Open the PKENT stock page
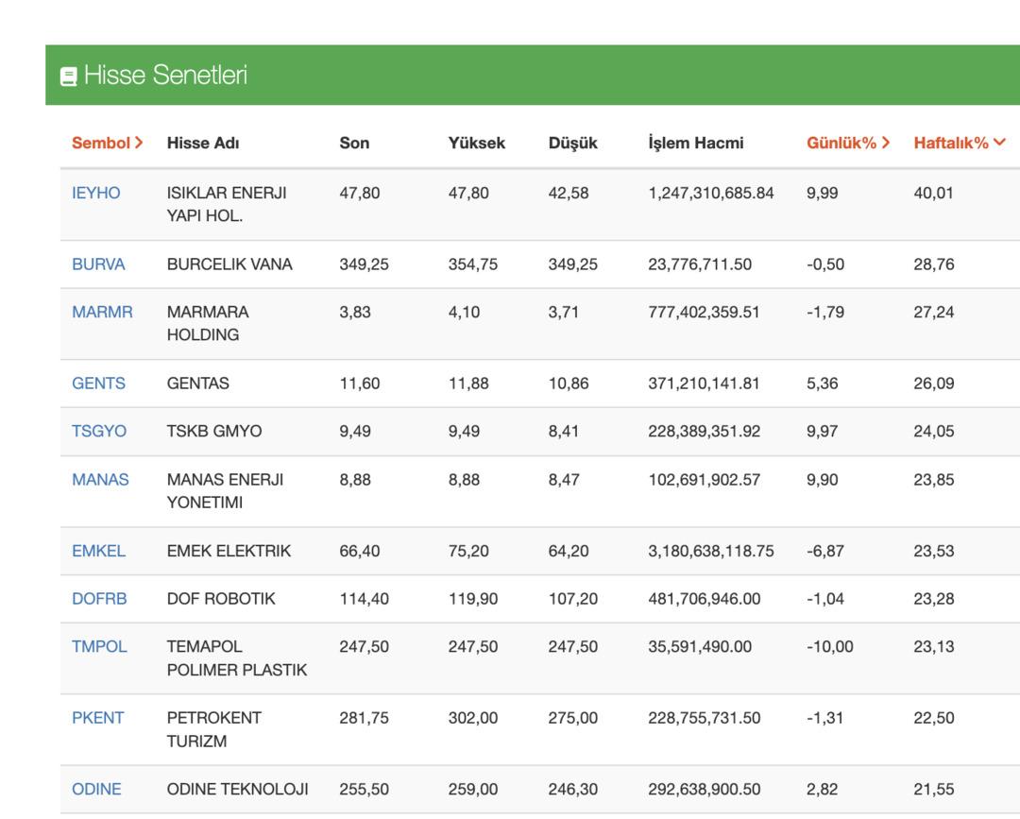1020x819 pixels. pyautogui.click(x=98, y=718)
